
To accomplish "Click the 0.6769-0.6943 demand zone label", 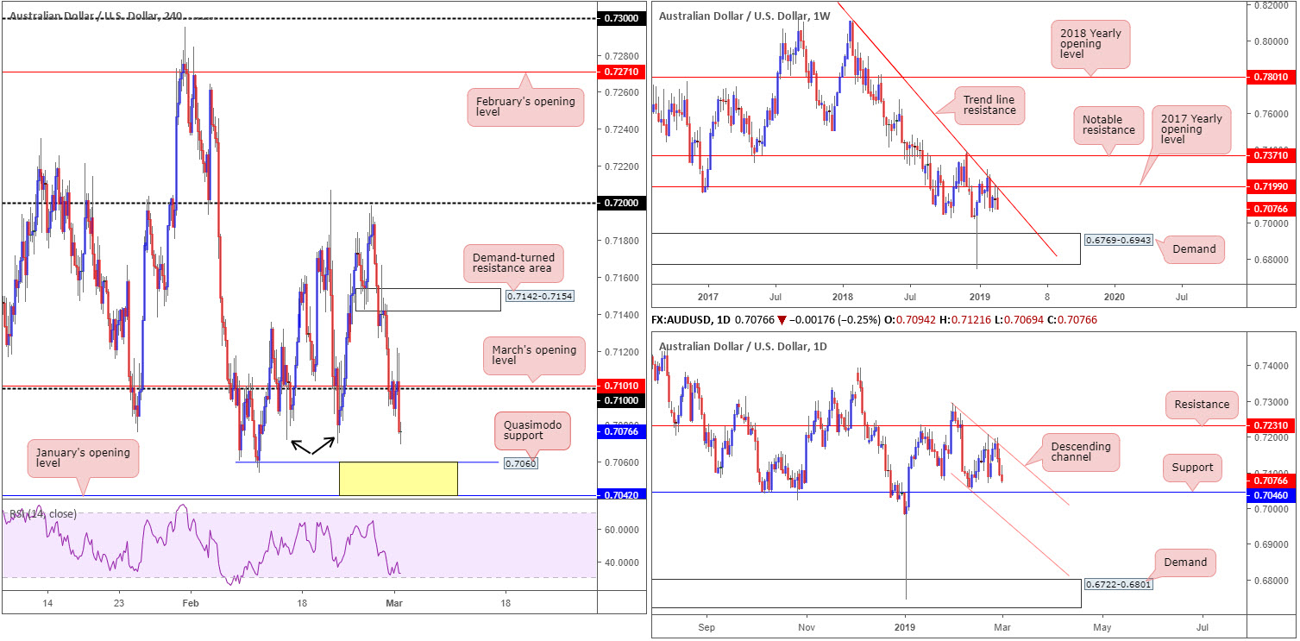I will coord(1120,240).
